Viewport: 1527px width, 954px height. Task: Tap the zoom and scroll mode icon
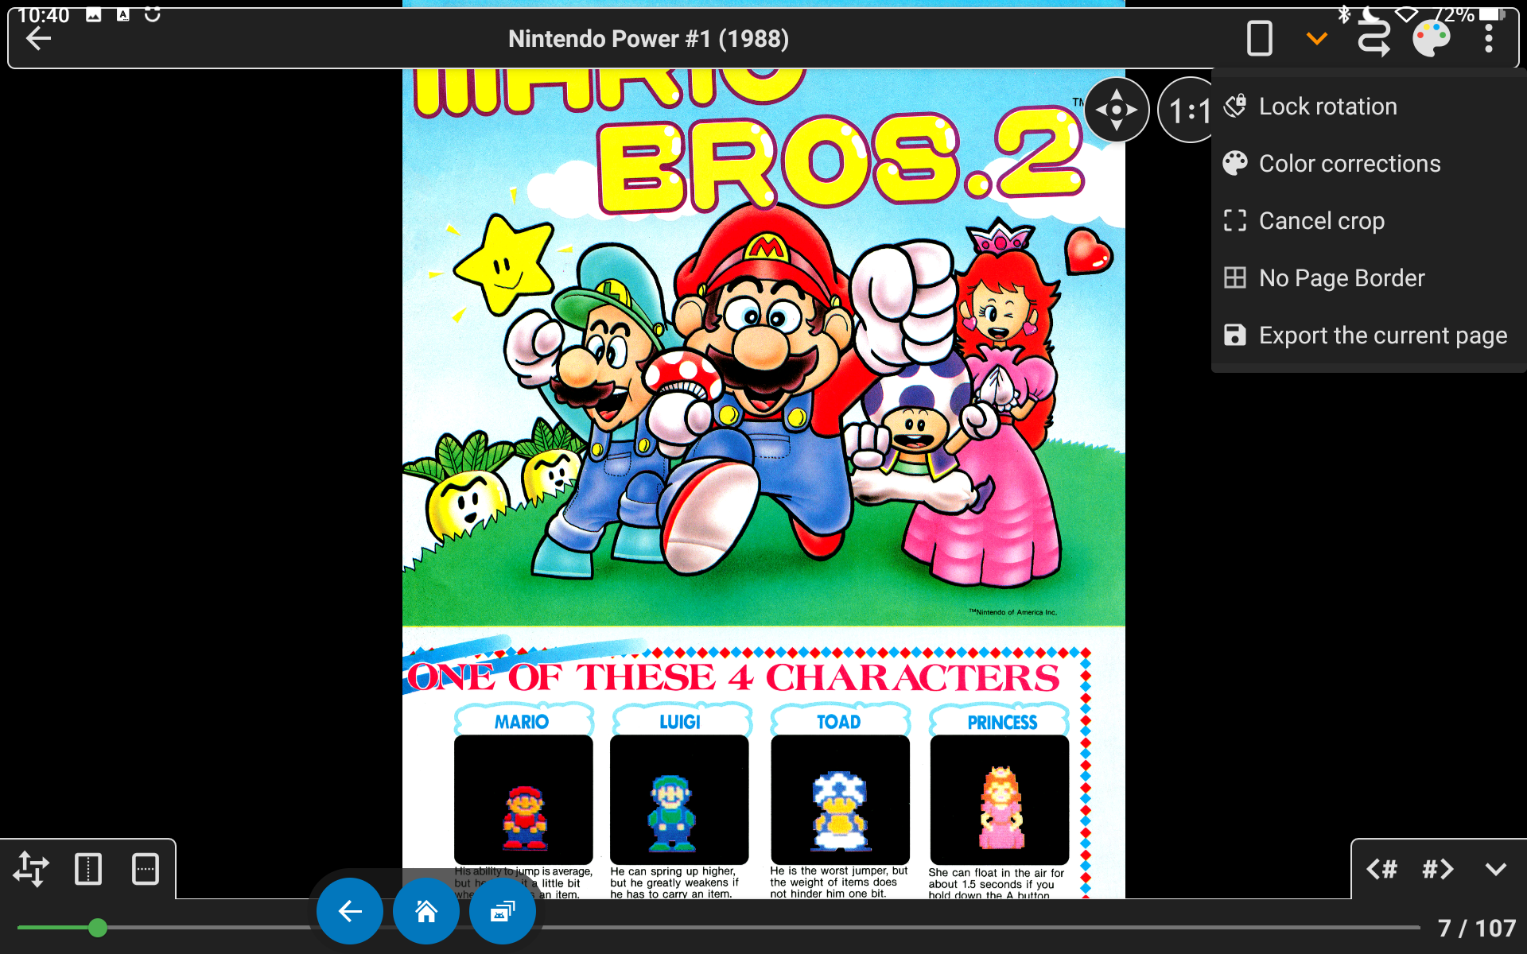pyautogui.click(x=31, y=869)
